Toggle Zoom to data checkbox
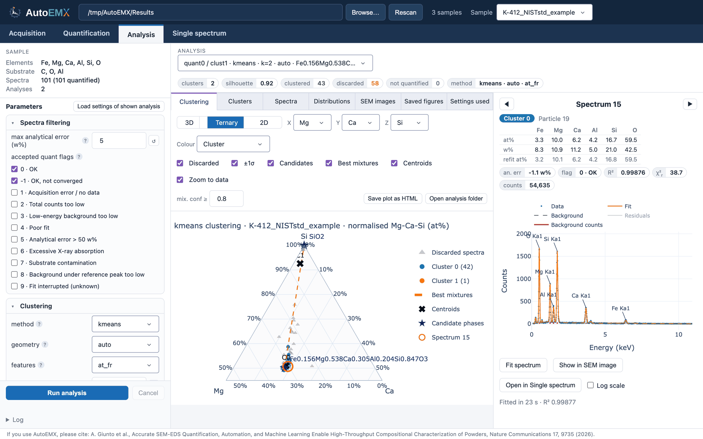This screenshot has width=703, height=439. (180, 180)
